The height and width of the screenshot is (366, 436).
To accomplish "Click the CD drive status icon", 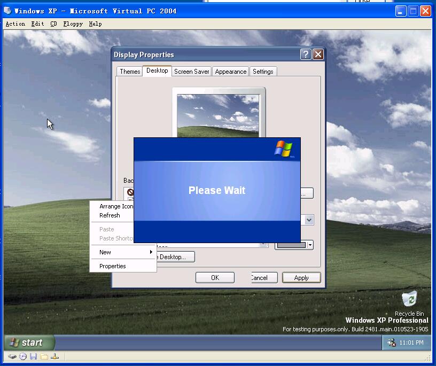I will [x=23, y=356].
